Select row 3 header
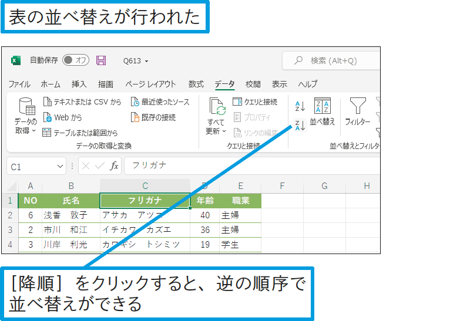The width and height of the screenshot is (460, 321). pyautogui.click(x=10, y=230)
